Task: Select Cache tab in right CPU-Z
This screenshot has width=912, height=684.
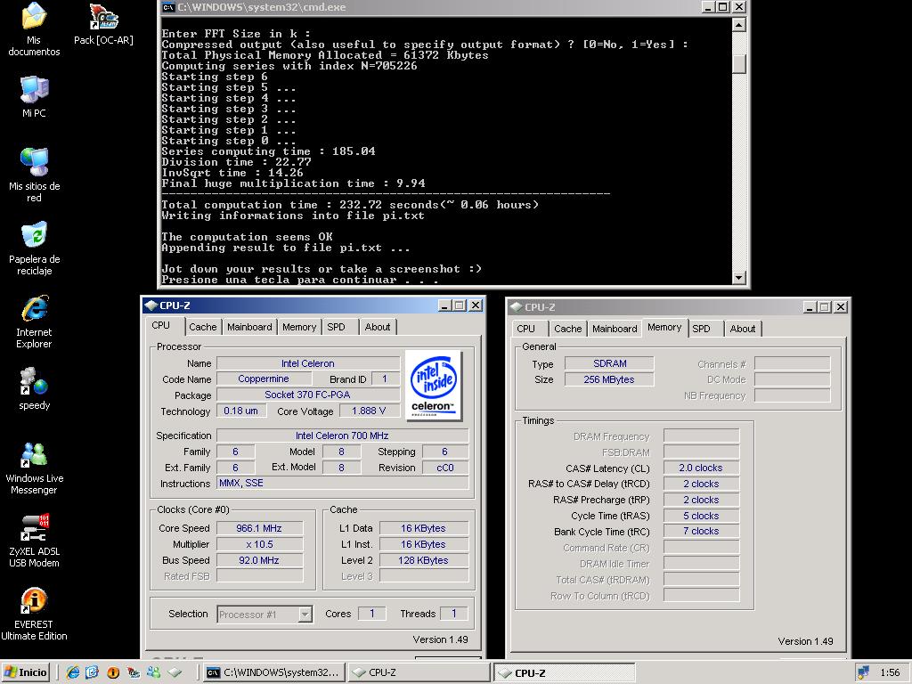Action: [x=567, y=329]
